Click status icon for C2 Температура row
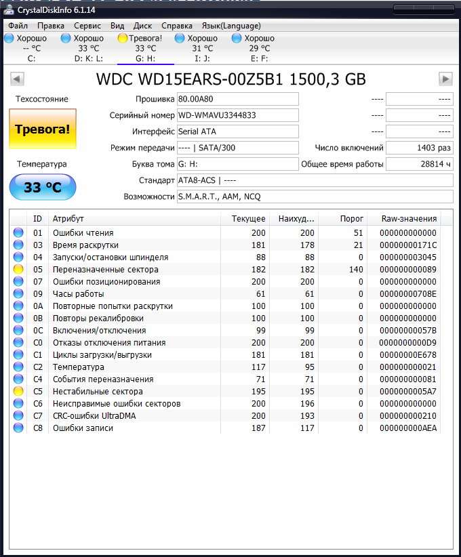 point(18,367)
